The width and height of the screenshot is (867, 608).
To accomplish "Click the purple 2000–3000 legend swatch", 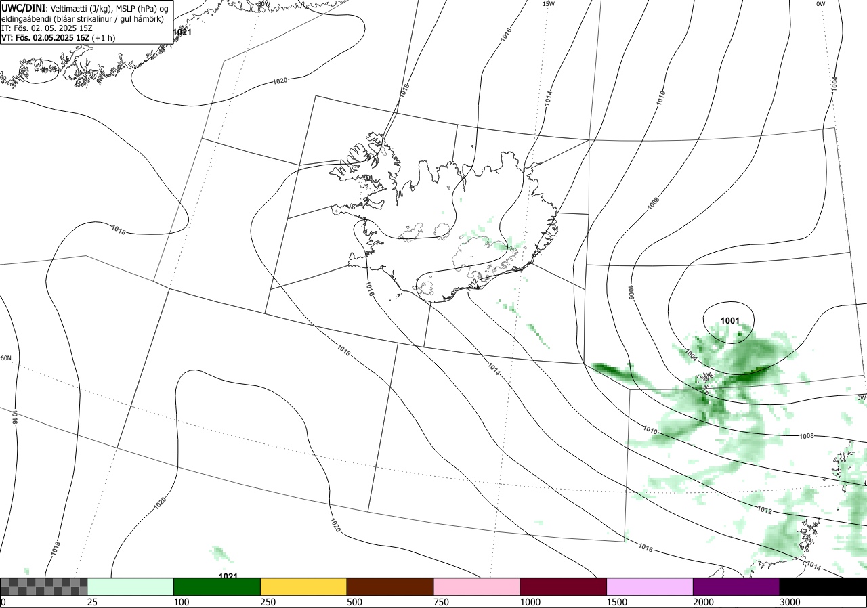I will 736,586.
